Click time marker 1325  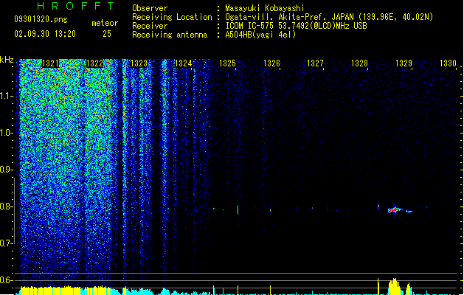click(227, 63)
